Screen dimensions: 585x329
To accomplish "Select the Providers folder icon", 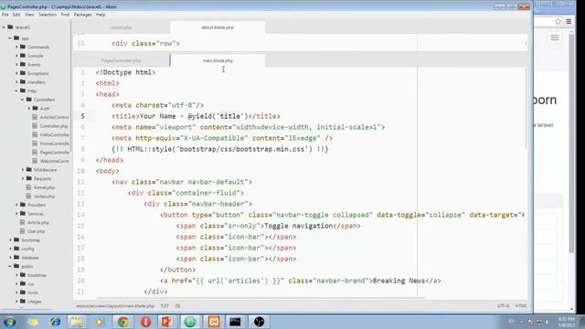I will [23, 205].
